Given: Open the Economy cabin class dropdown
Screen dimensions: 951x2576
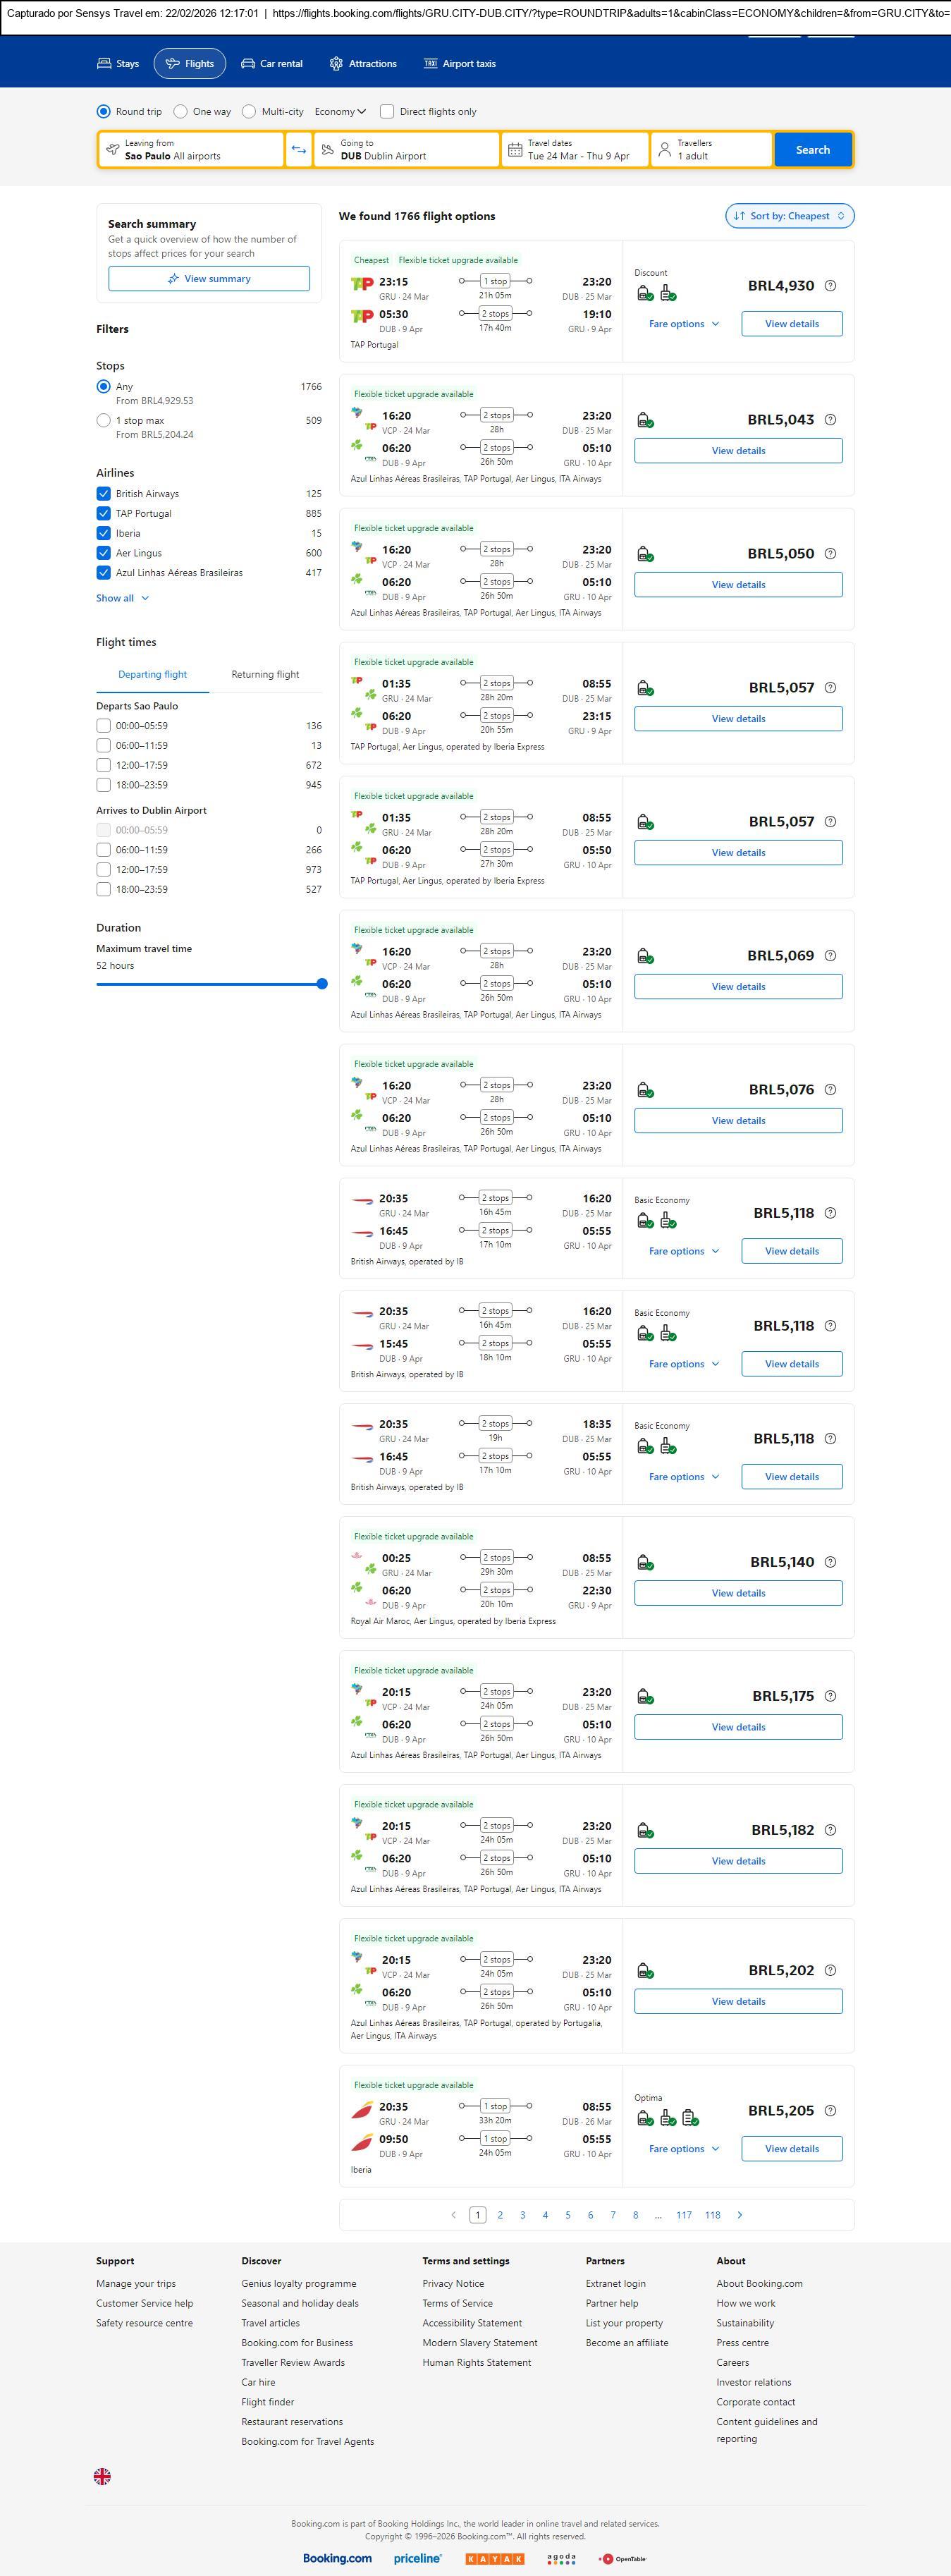Looking at the screenshot, I should click(340, 112).
